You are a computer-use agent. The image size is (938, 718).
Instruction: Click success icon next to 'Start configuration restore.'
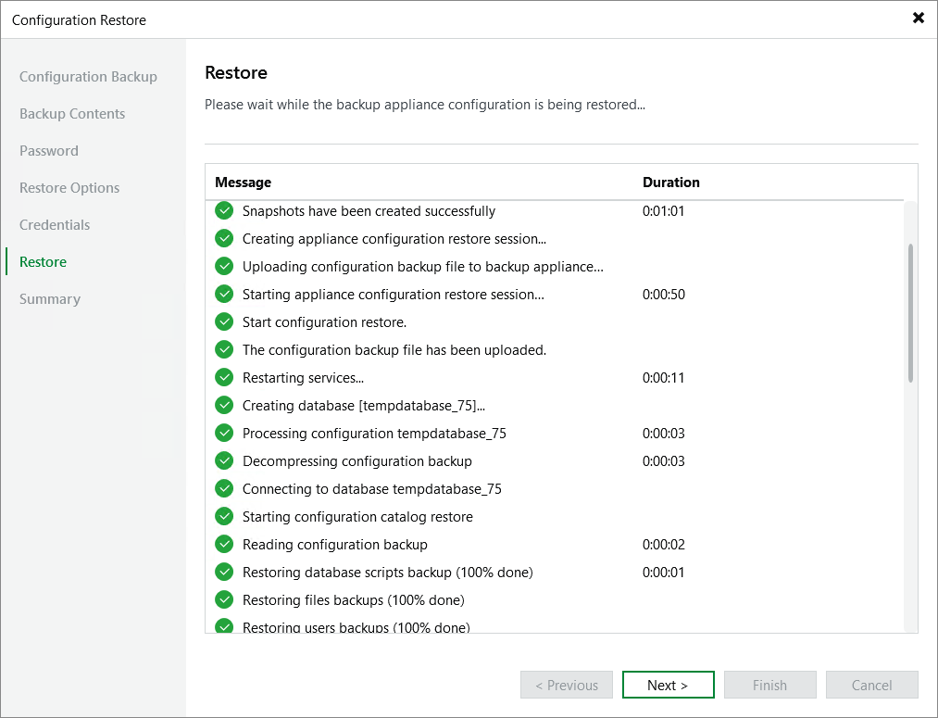pyautogui.click(x=224, y=321)
